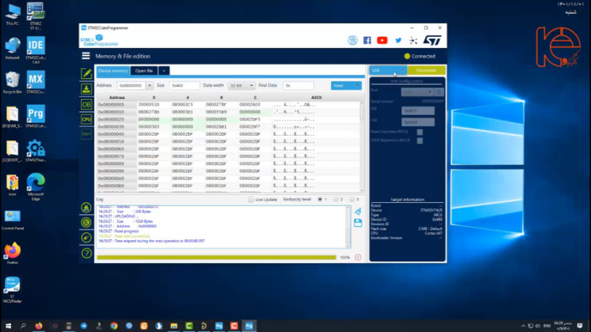
Task: Select verbosity level 3 radio button
Action: (352, 199)
